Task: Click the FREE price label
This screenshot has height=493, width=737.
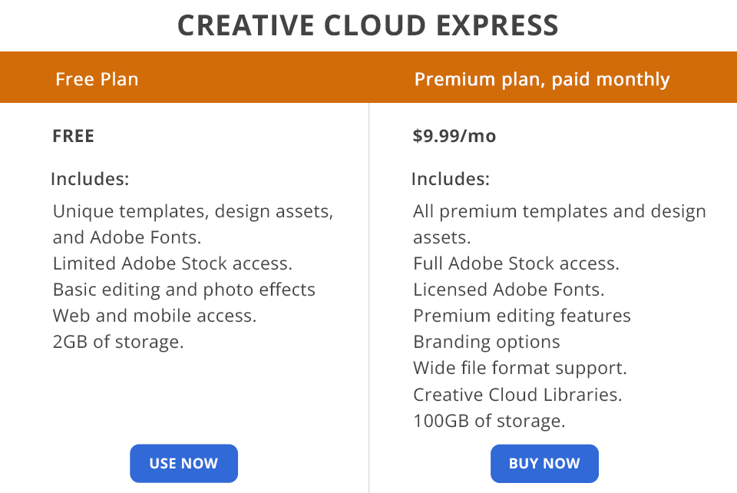Action: tap(74, 136)
